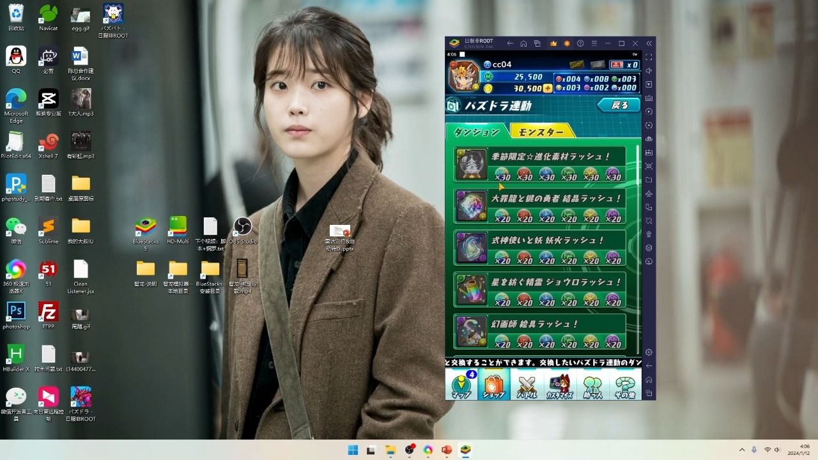Click the ticket counter showing x0

(624, 65)
